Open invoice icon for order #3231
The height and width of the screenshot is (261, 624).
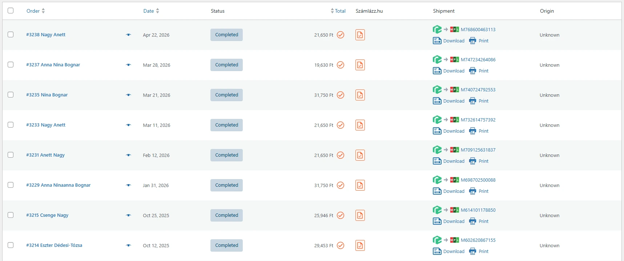(x=360, y=155)
